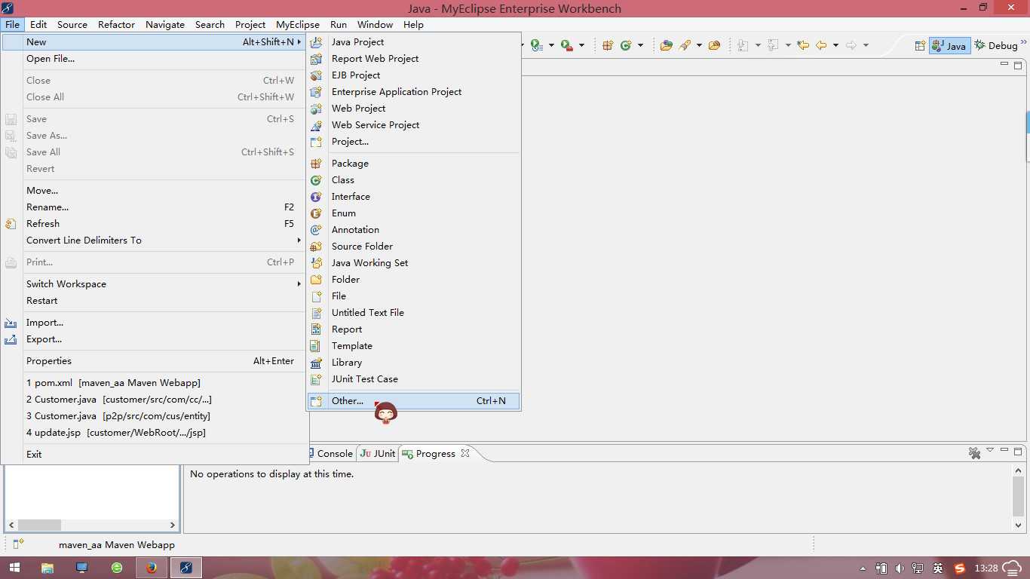Image resolution: width=1030 pixels, height=579 pixels.
Task: Click the Search flashlight toolbar icon
Action: tap(685, 45)
